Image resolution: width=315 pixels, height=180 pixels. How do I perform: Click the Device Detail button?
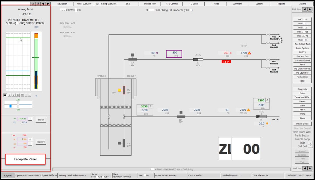[x=302, y=124]
